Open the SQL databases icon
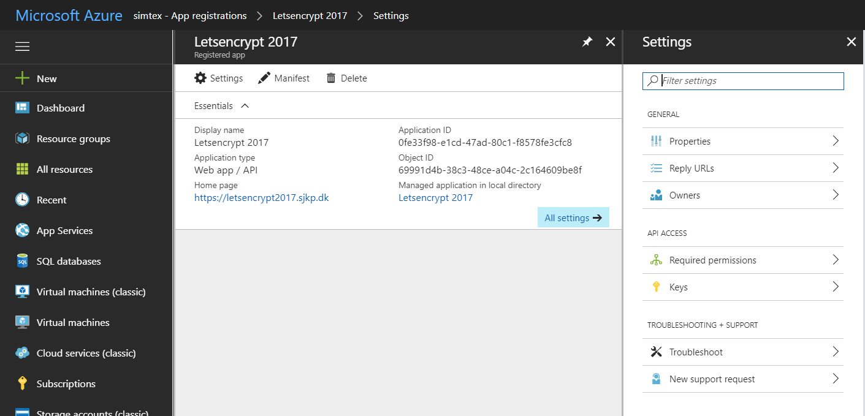865x416 pixels. click(22, 261)
